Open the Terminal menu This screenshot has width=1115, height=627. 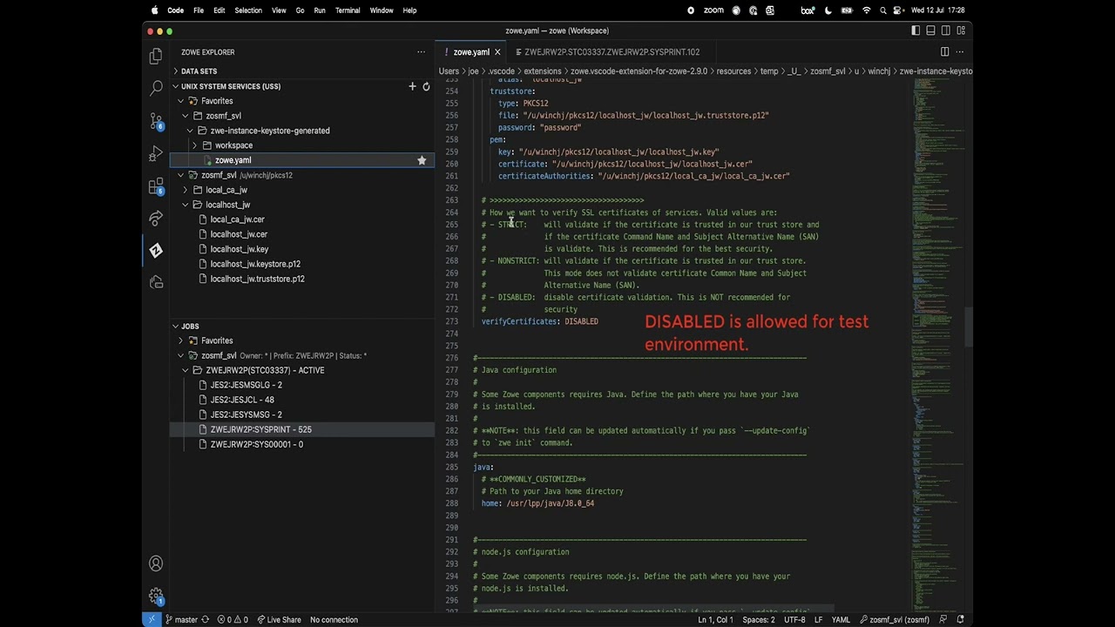[x=348, y=10]
